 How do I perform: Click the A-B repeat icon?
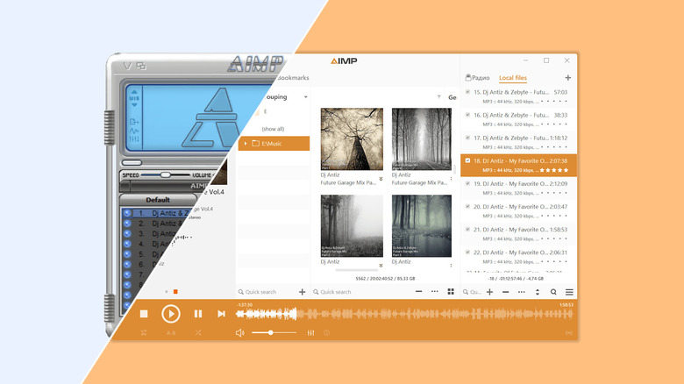click(x=171, y=333)
